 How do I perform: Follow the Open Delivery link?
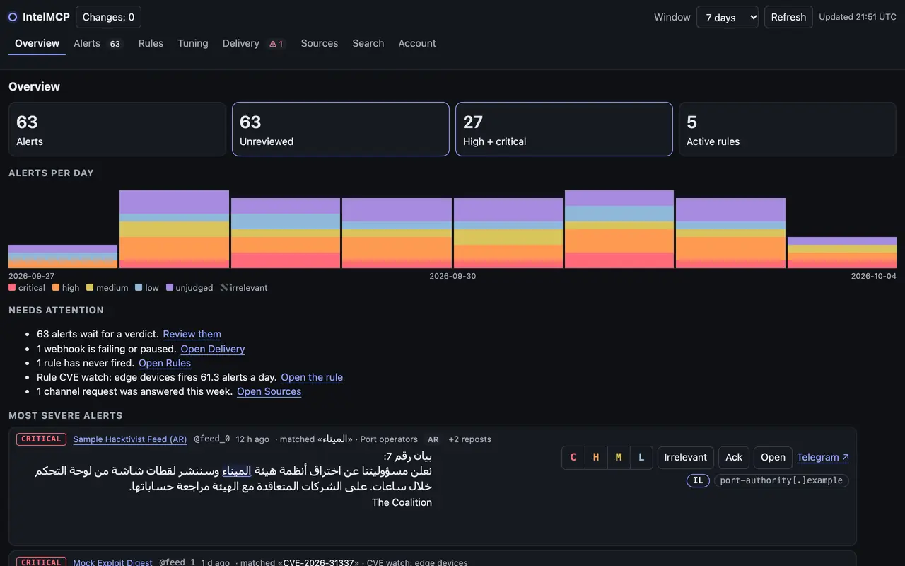pyautogui.click(x=213, y=349)
